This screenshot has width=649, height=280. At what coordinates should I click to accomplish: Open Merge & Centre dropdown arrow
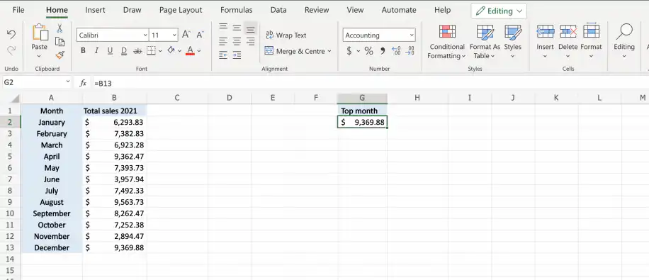click(329, 51)
